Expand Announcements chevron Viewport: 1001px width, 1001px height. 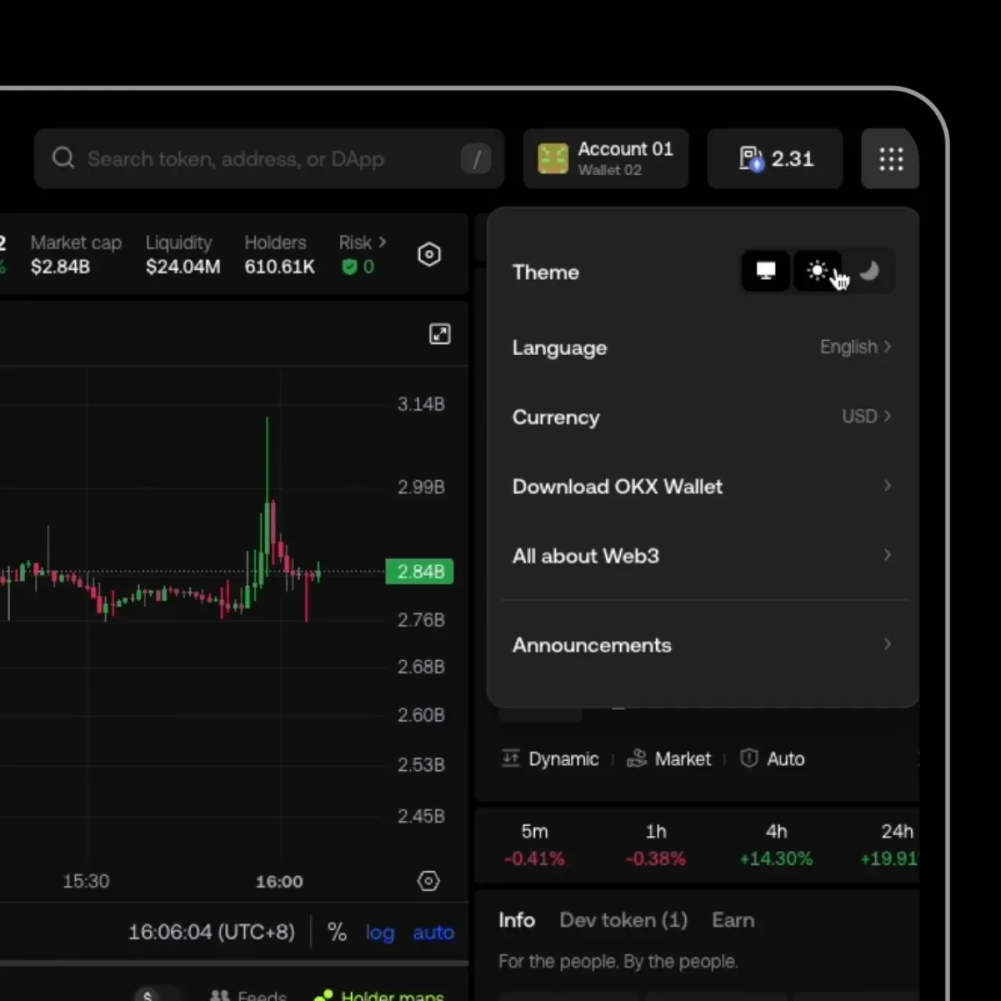887,644
